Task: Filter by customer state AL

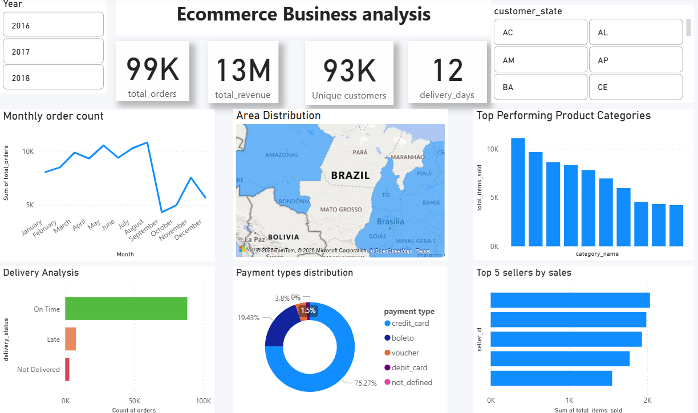Action: (636, 32)
